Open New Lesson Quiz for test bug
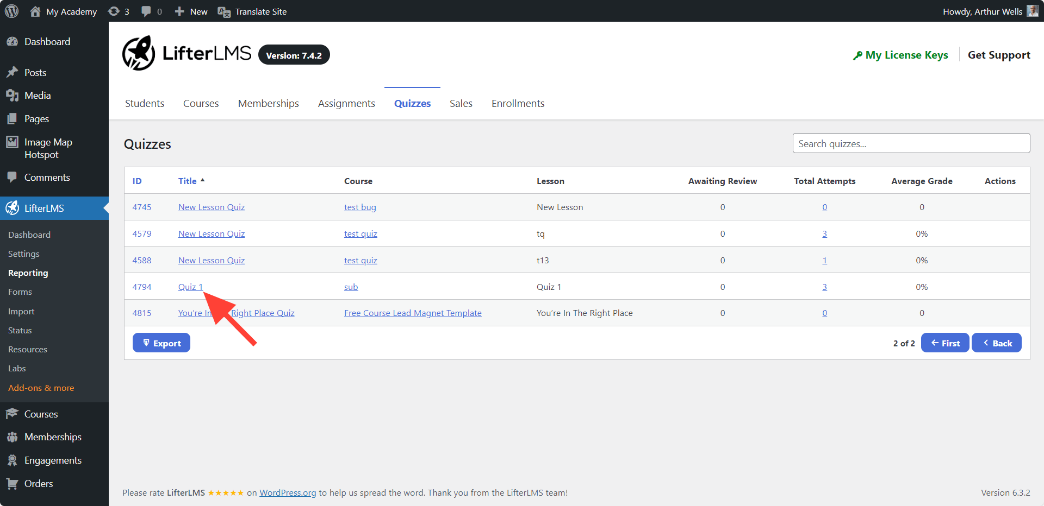The width and height of the screenshot is (1044, 506). click(x=212, y=207)
